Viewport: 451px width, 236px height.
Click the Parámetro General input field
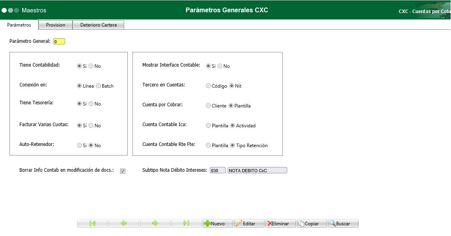pos(58,41)
